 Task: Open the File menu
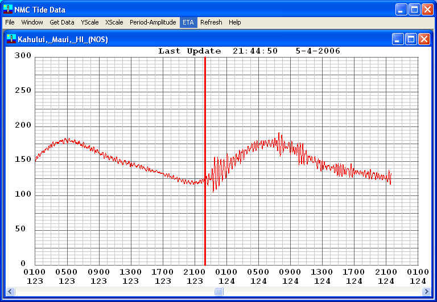tap(10, 22)
